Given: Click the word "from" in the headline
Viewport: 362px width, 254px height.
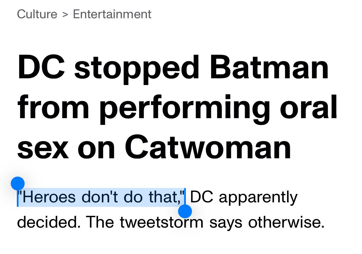Looking at the screenshot, I should click(x=53, y=107).
